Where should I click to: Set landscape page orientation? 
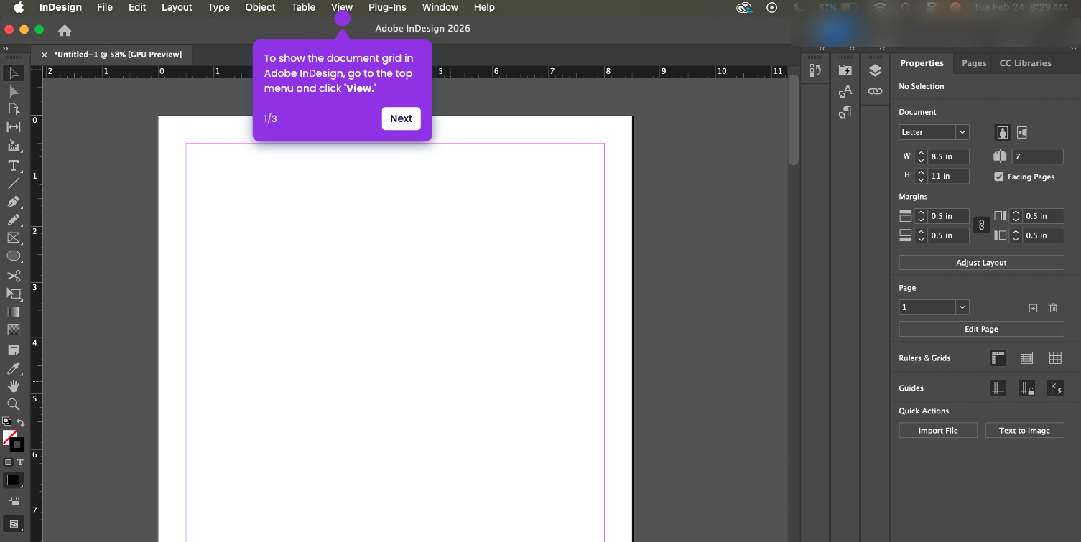pos(1022,132)
